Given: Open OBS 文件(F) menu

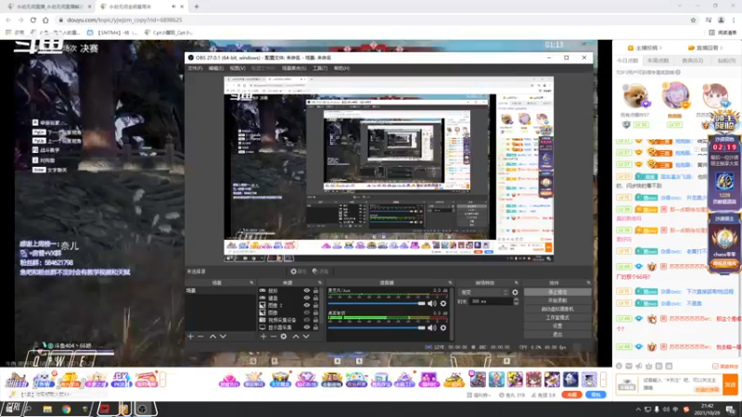Looking at the screenshot, I should click(x=195, y=68).
